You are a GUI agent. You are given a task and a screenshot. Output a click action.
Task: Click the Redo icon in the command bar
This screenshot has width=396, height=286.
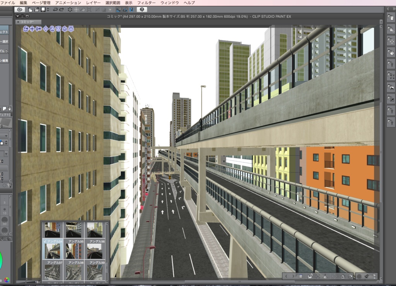tap(62, 10)
